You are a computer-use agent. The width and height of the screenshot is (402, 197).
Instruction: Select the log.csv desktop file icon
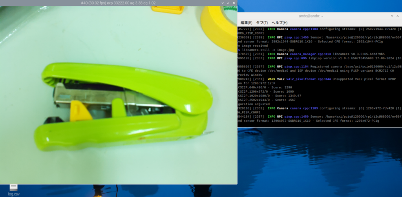13,189
